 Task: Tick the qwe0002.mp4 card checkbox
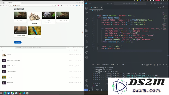[x=17, y=21]
